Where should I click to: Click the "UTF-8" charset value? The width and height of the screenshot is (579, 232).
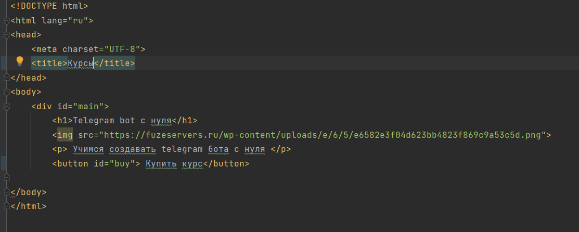(x=122, y=49)
